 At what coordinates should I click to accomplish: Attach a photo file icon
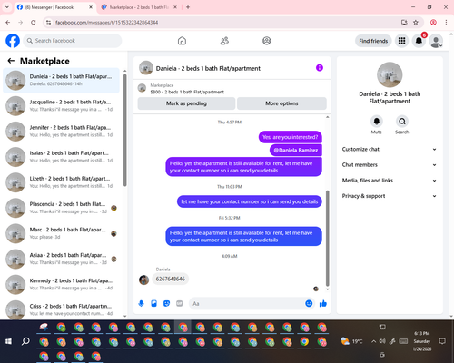(153, 303)
